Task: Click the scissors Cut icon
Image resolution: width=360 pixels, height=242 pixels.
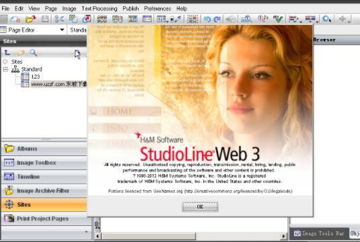Action: coord(59,19)
